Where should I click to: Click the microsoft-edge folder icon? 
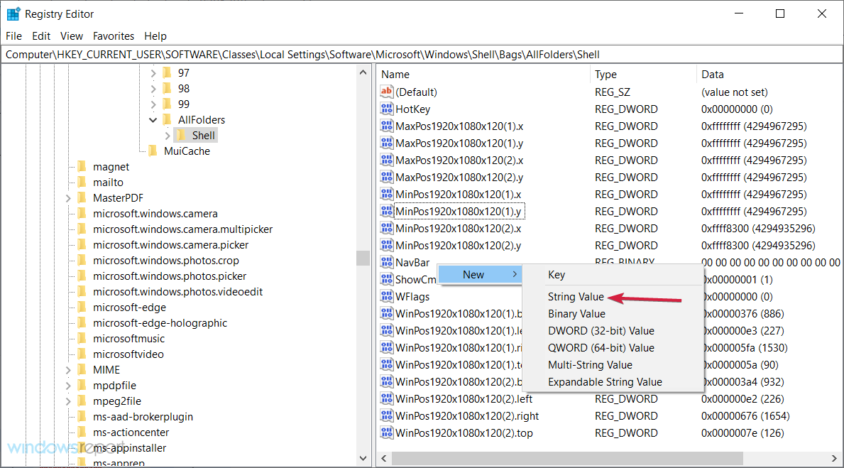(82, 307)
